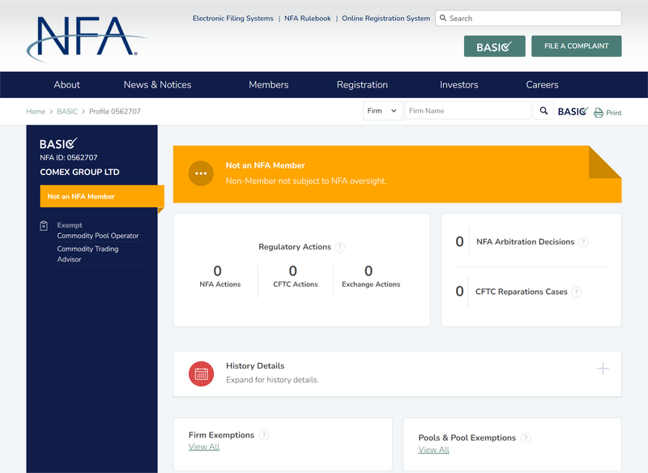
Task: Click the NFA Rulebook link
Action: click(308, 19)
